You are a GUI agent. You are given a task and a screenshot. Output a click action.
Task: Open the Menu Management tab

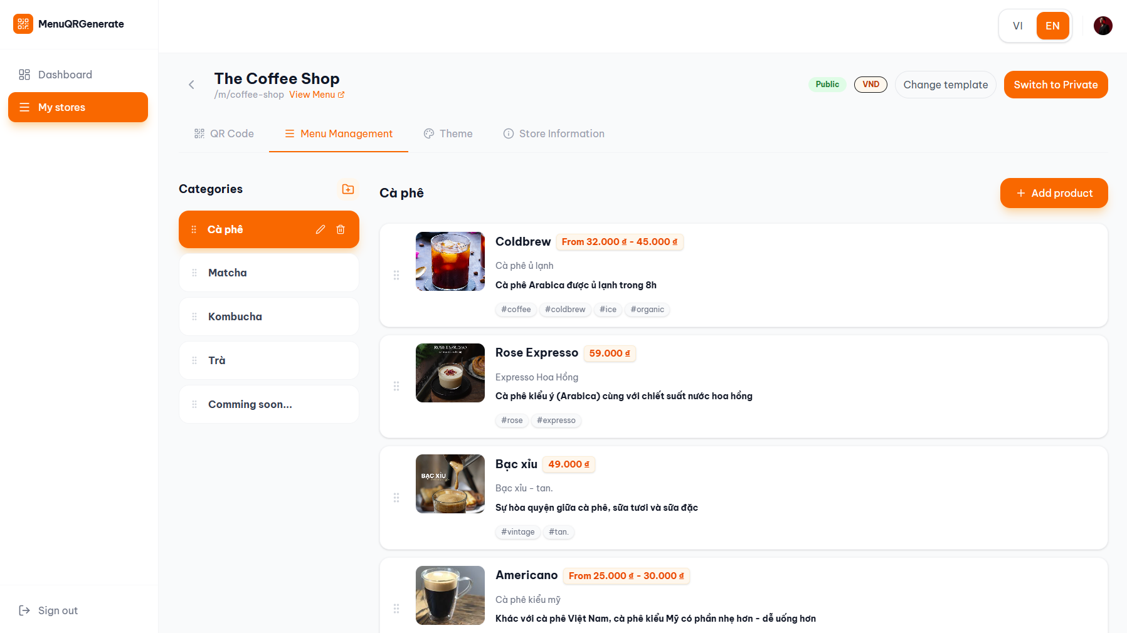pyautogui.click(x=339, y=133)
